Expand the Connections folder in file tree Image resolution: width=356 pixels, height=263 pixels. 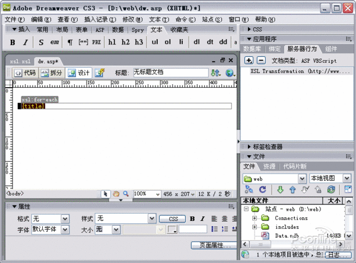[255, 218]
